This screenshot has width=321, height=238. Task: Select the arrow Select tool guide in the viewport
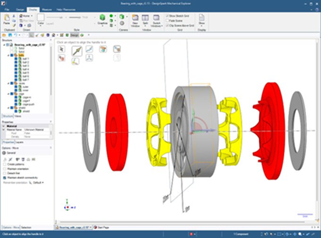(x=62, y=49)
